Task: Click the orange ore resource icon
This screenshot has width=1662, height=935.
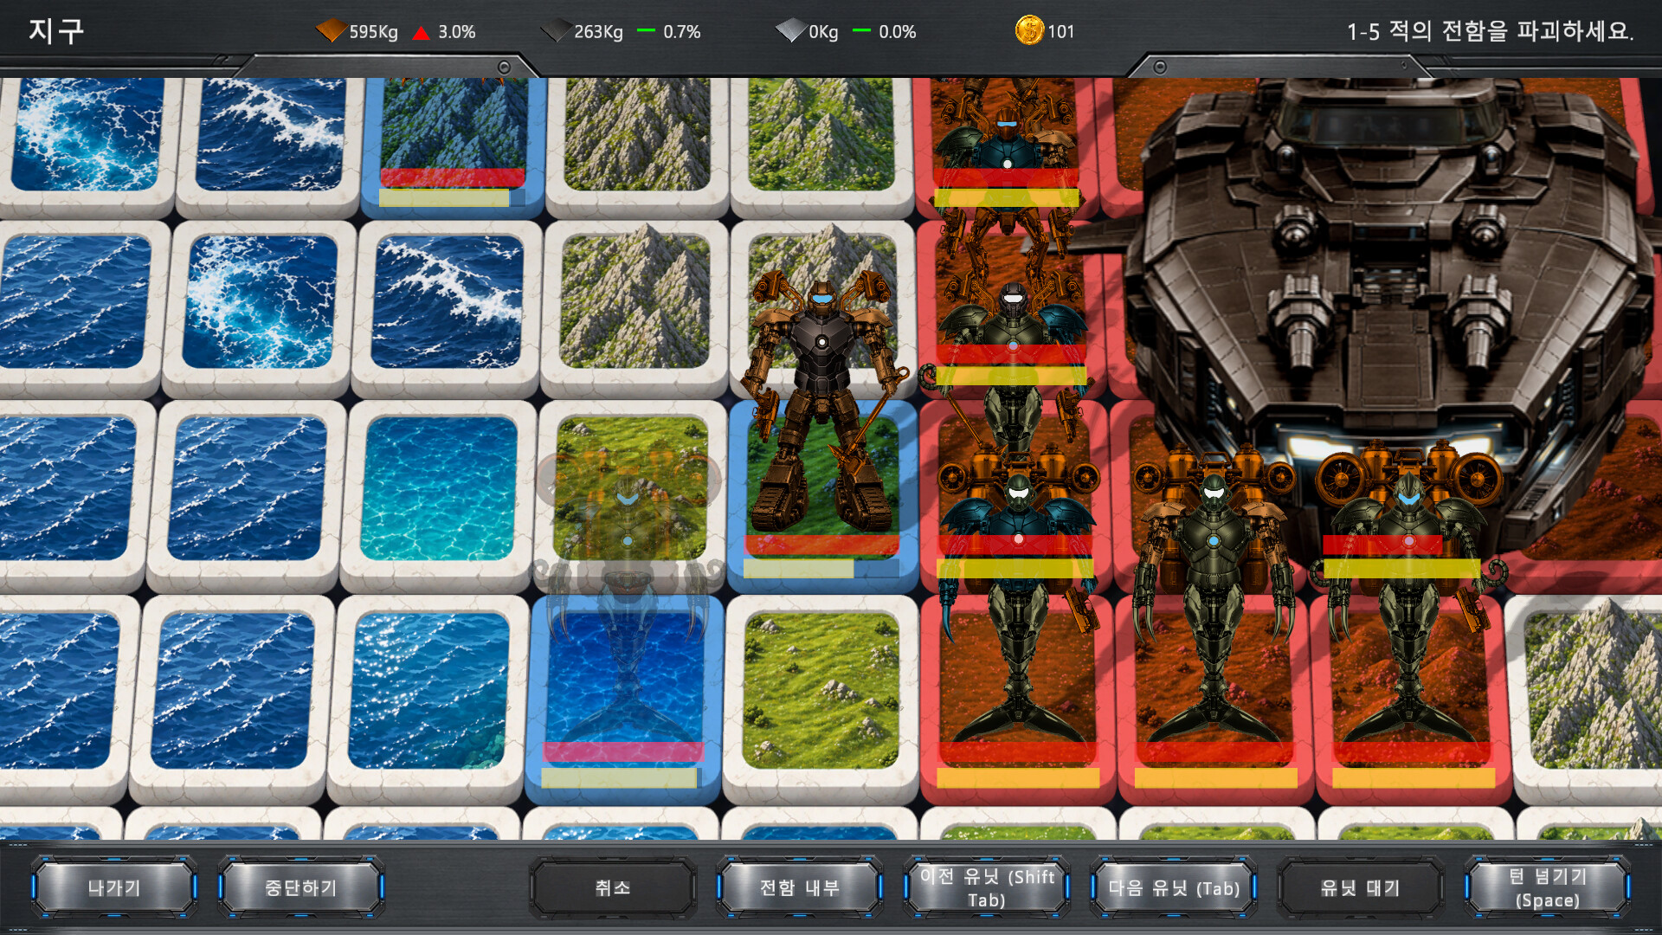Action: click(x=330, y=31)
